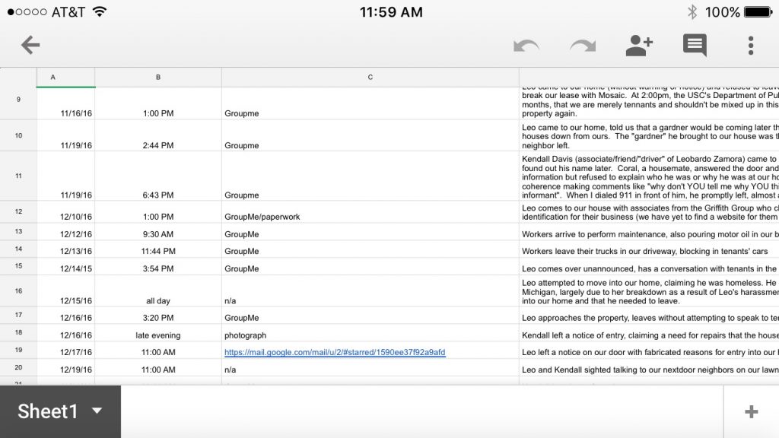
Task: Open the three-dot overflow menu
Action: [750, 46]
